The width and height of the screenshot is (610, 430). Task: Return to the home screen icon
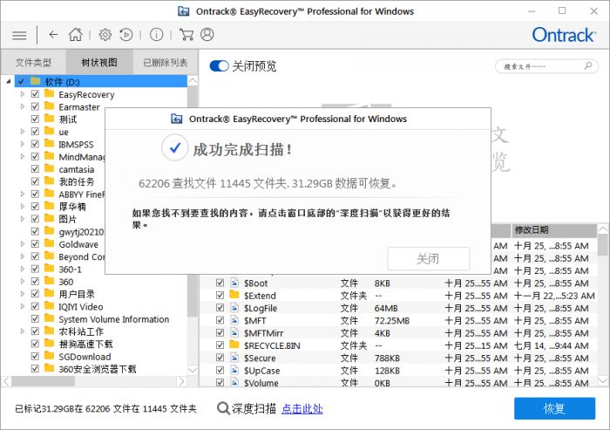coord(76,35)
